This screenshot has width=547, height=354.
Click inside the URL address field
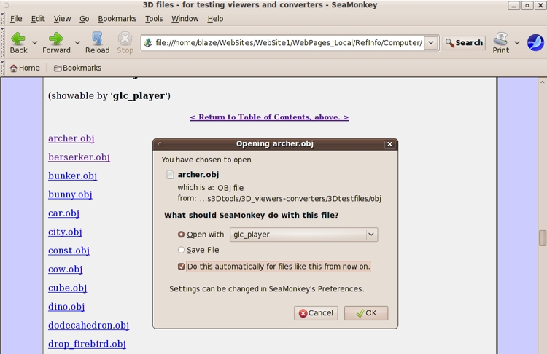[x=288, y=43]
